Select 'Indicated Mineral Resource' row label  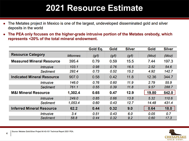point(35,77)
